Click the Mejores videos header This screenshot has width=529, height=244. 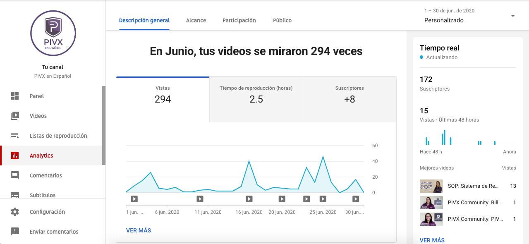click(x=437, y=168)
